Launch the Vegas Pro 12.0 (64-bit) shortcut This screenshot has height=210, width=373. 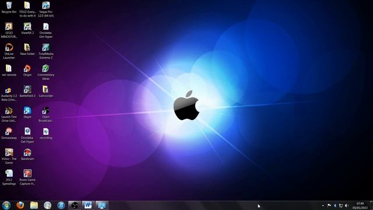pos(46,9)
